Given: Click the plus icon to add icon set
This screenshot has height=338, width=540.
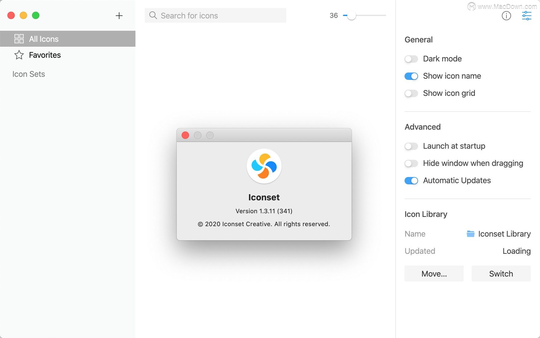Looking at the screenshot, I should coord(119,16).
